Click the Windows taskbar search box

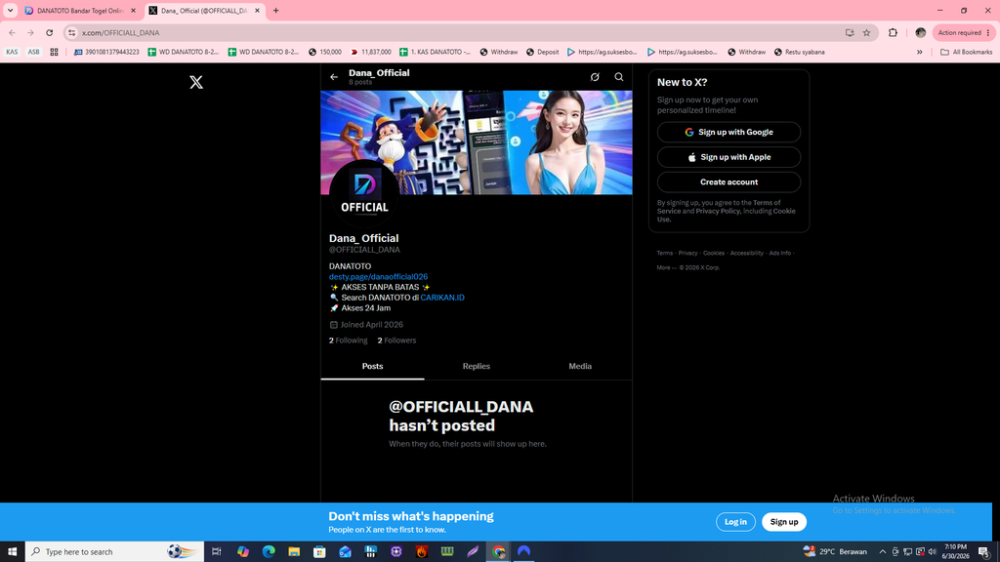pos(114,552)
